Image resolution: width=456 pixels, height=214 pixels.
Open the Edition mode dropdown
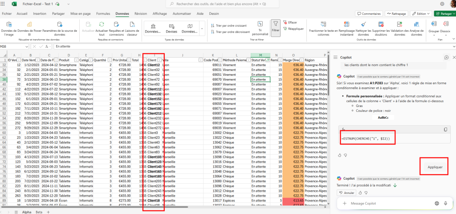(421, 14)
